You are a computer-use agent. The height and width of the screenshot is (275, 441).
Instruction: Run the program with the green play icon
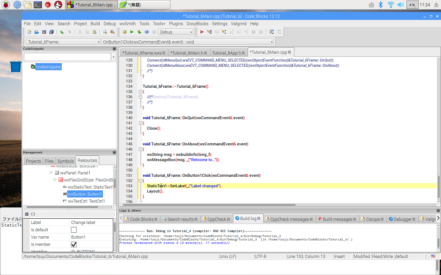[132, 32]
